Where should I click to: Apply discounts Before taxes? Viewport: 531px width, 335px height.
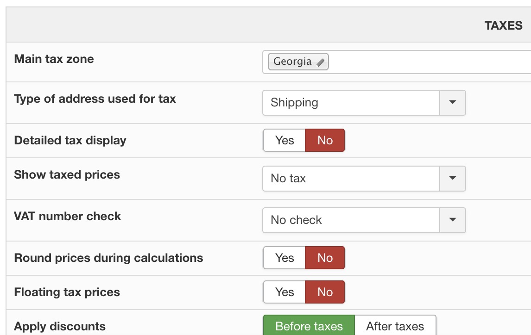309,326
